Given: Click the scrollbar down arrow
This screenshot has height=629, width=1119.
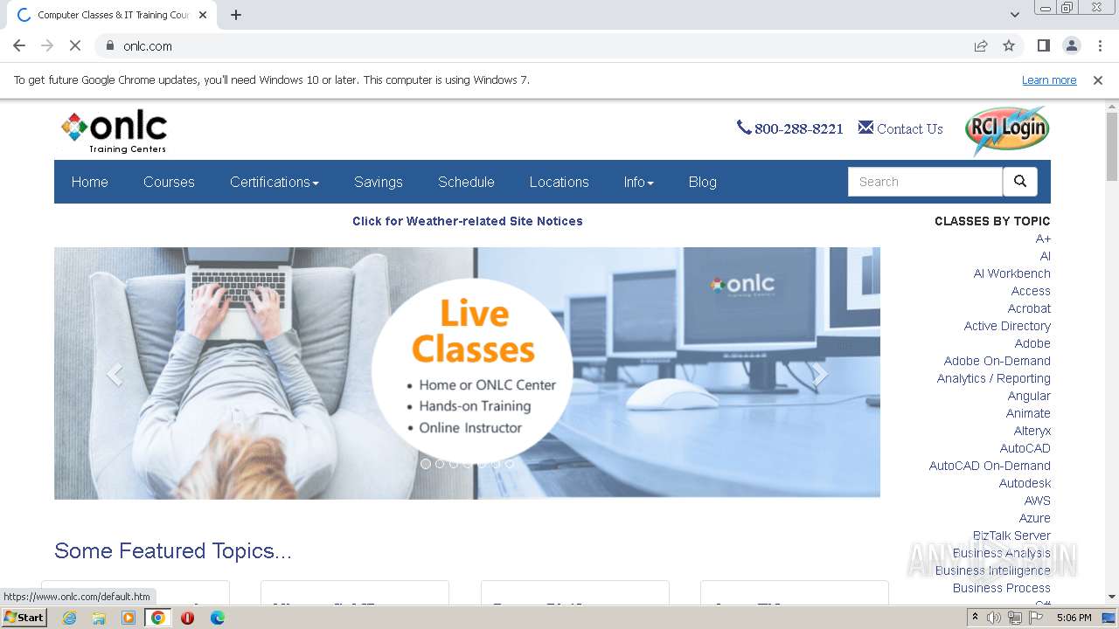Looking at the screenshot, I should (1112, 597).
